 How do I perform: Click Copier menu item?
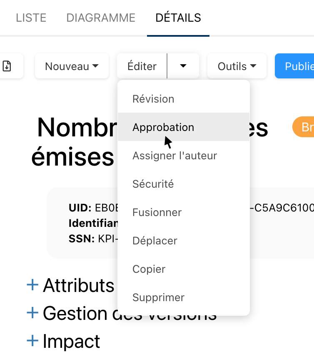(x=149, y=269)
